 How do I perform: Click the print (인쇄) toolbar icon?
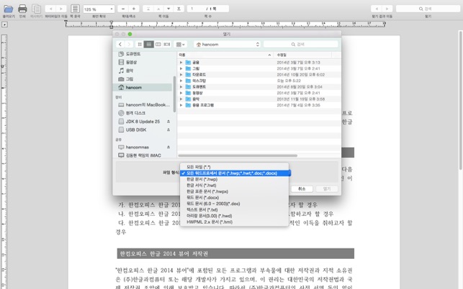22,9
